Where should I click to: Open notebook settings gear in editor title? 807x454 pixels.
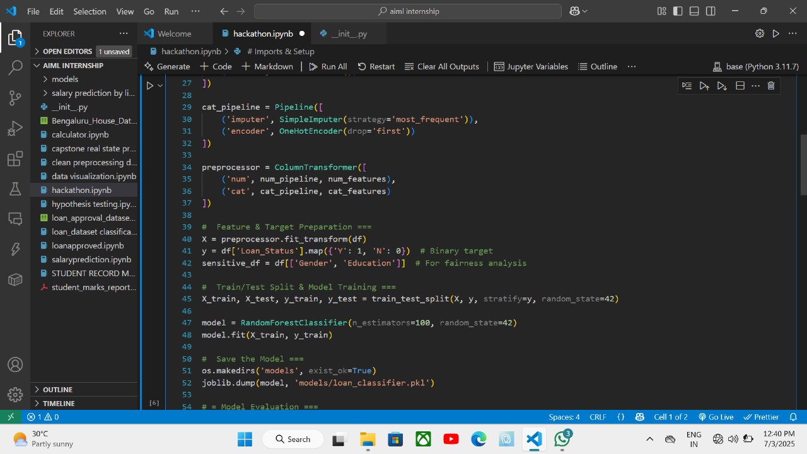point(760,33)
